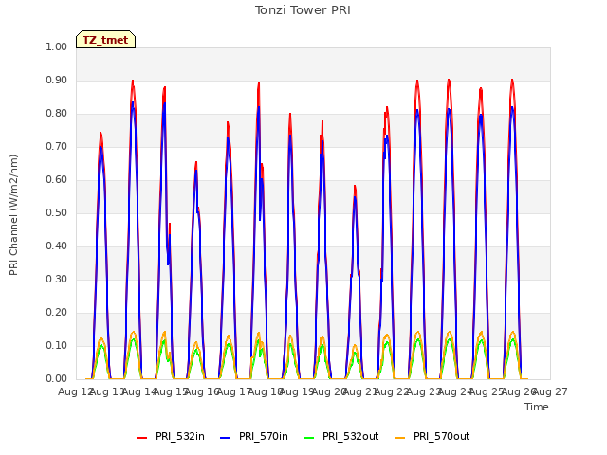Click the TZ_tmet annotation label
This screenshot has width=607, height=455.
[x=105, y=40]
